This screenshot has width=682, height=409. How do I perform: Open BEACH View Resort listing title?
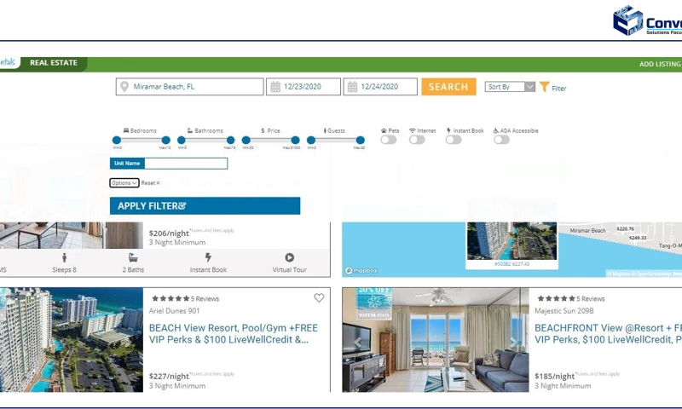pos(233,334)
